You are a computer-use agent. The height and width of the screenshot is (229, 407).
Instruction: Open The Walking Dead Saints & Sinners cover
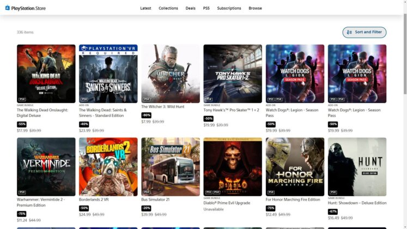click(x=108, y=74)
